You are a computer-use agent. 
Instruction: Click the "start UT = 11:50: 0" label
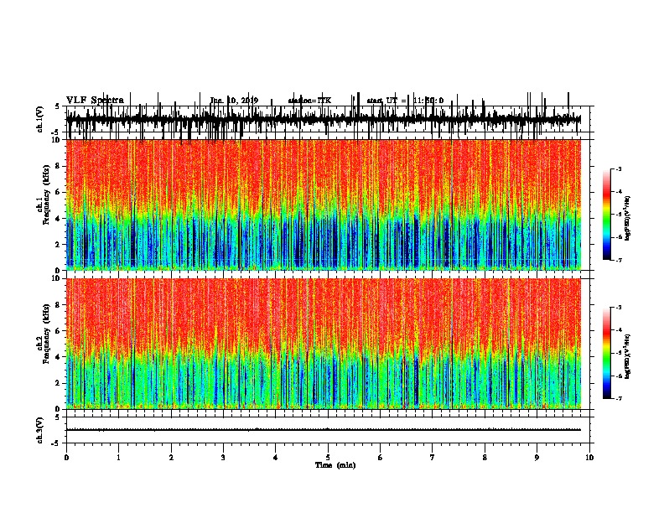405,101
